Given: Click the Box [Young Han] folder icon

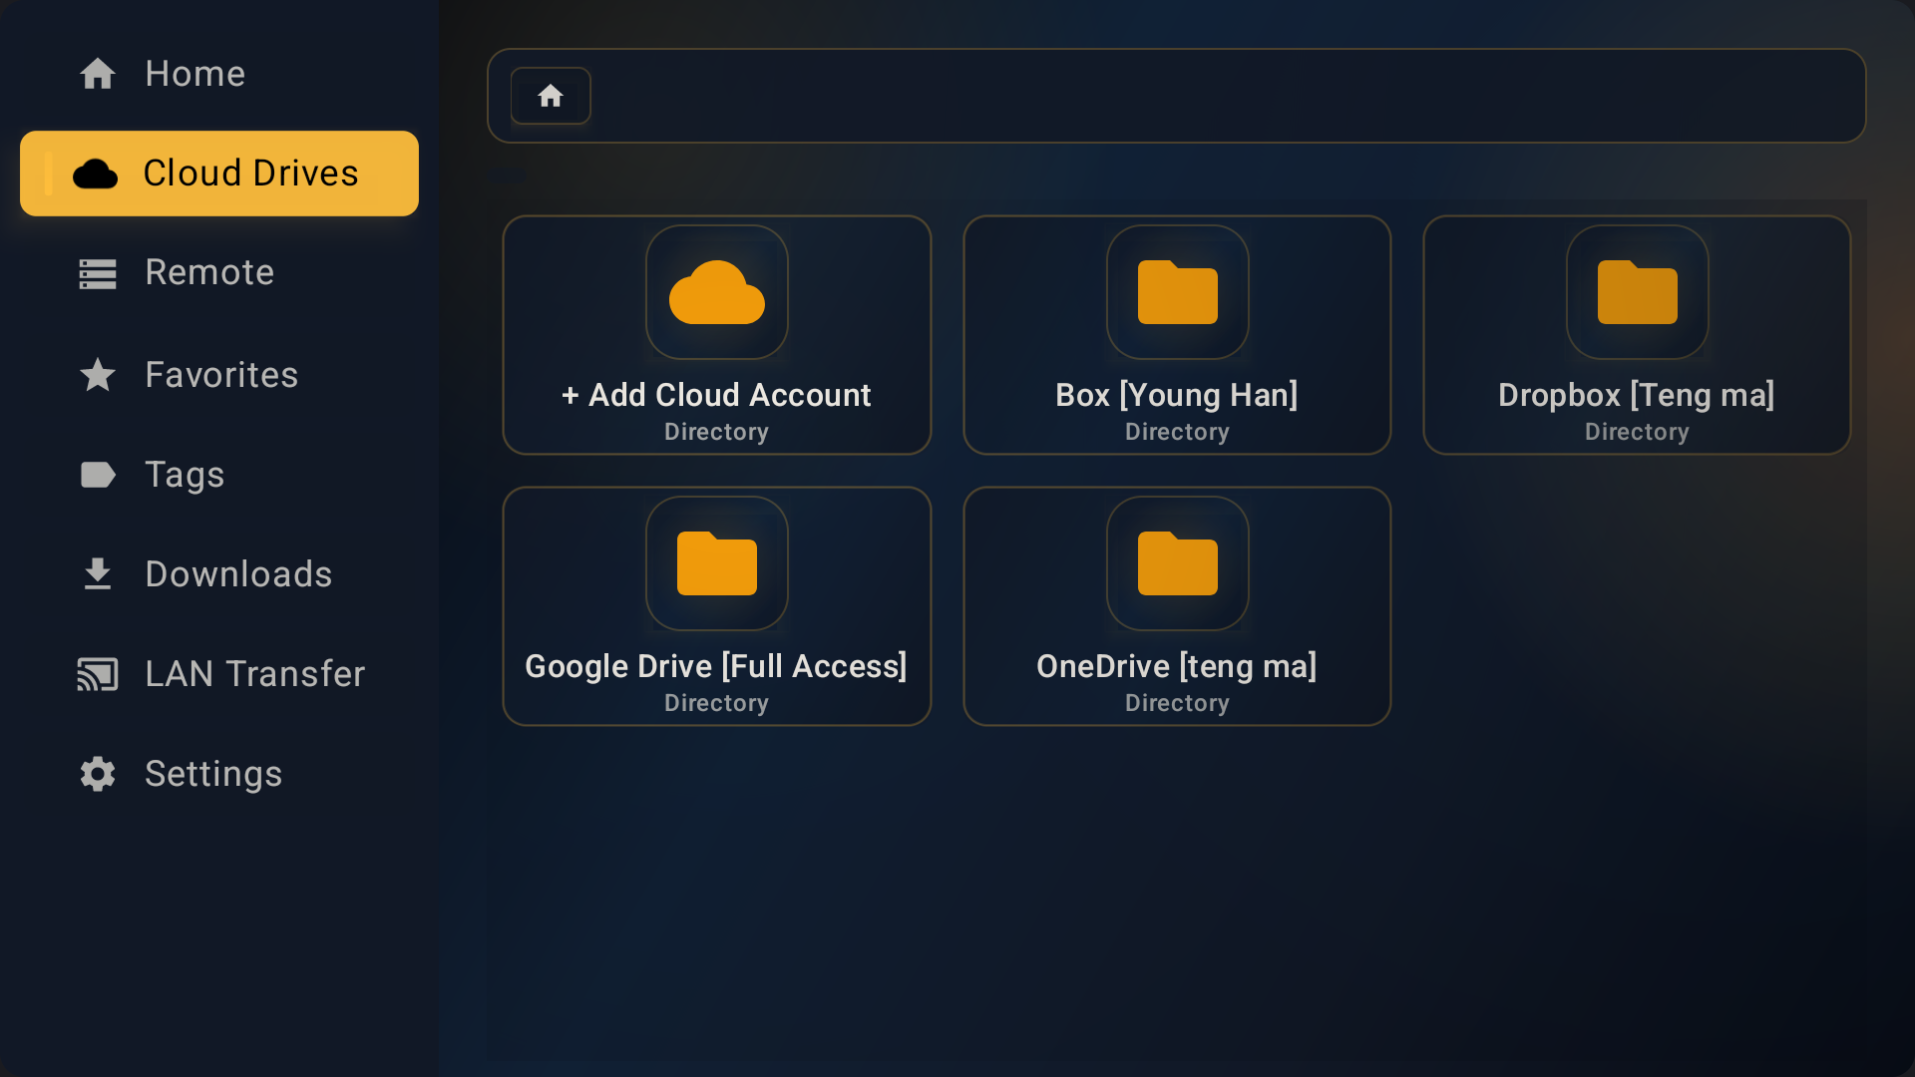Looking at the screenshot, I should [1177, 292].
